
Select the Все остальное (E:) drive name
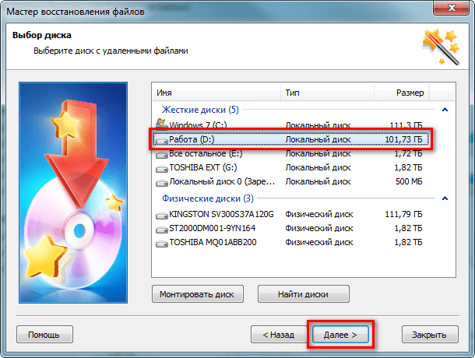click(206, 153)
